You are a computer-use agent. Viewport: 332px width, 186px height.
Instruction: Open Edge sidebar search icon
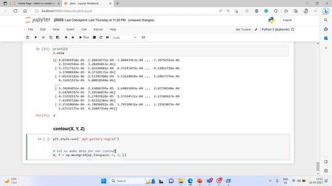tap(326, 20)
